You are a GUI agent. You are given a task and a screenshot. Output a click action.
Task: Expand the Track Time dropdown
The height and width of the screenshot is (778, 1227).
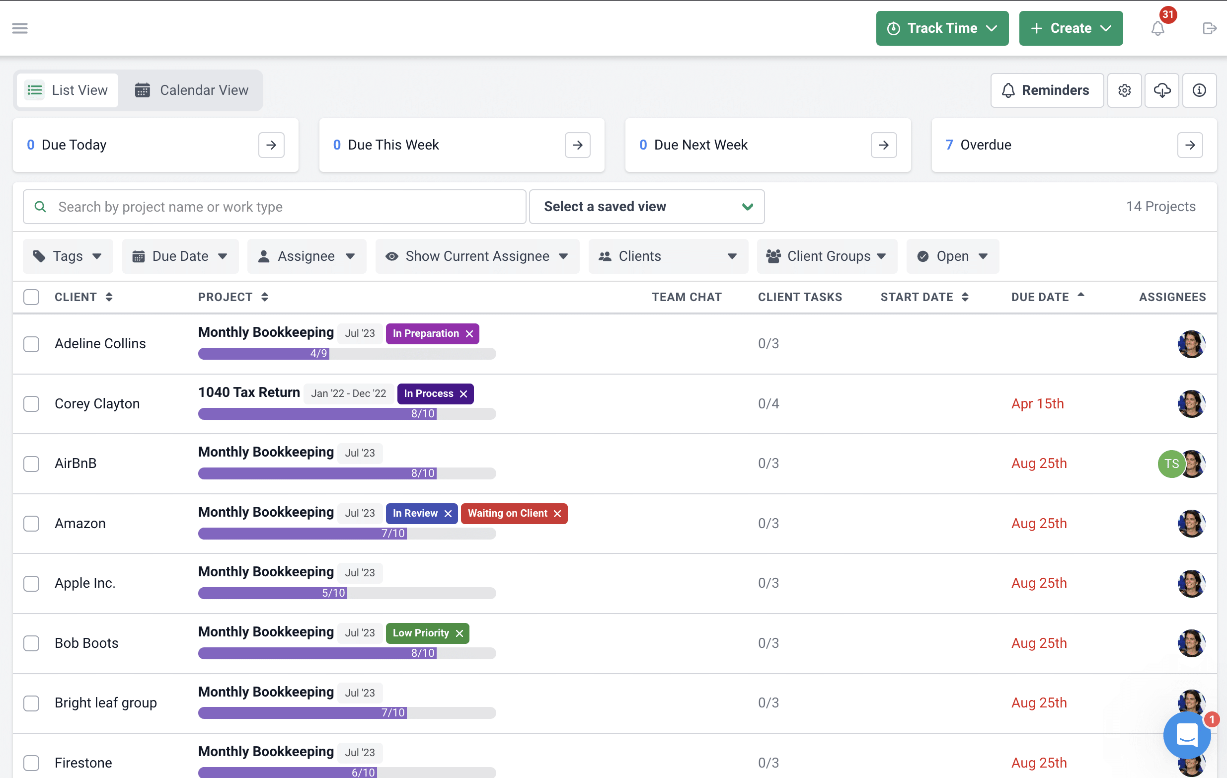pos(942,28)
